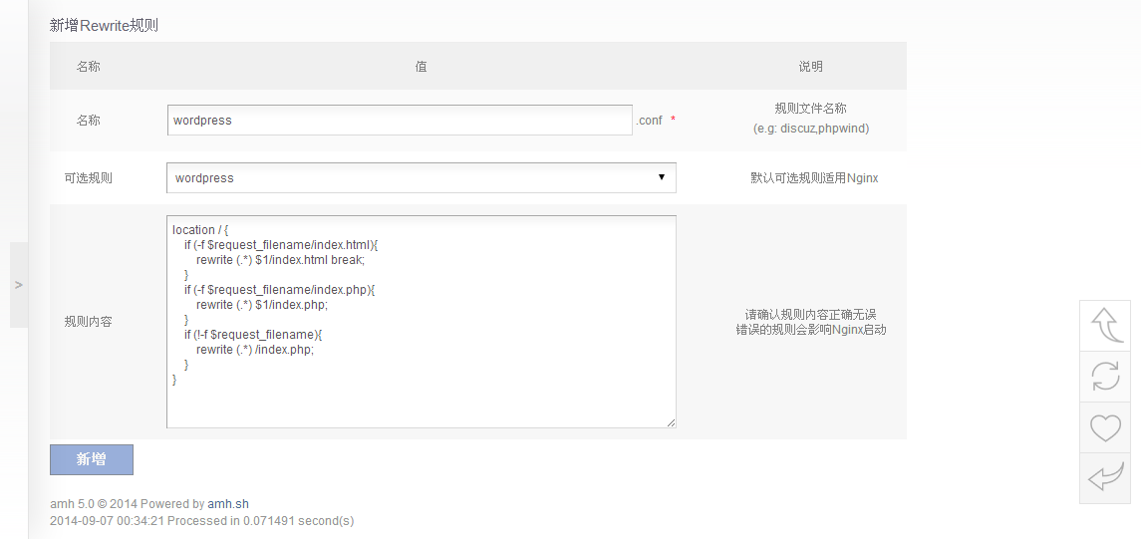Click the heart favorite icon
The height and width of the screenshot is (539, 1141).
[1105, 428]
